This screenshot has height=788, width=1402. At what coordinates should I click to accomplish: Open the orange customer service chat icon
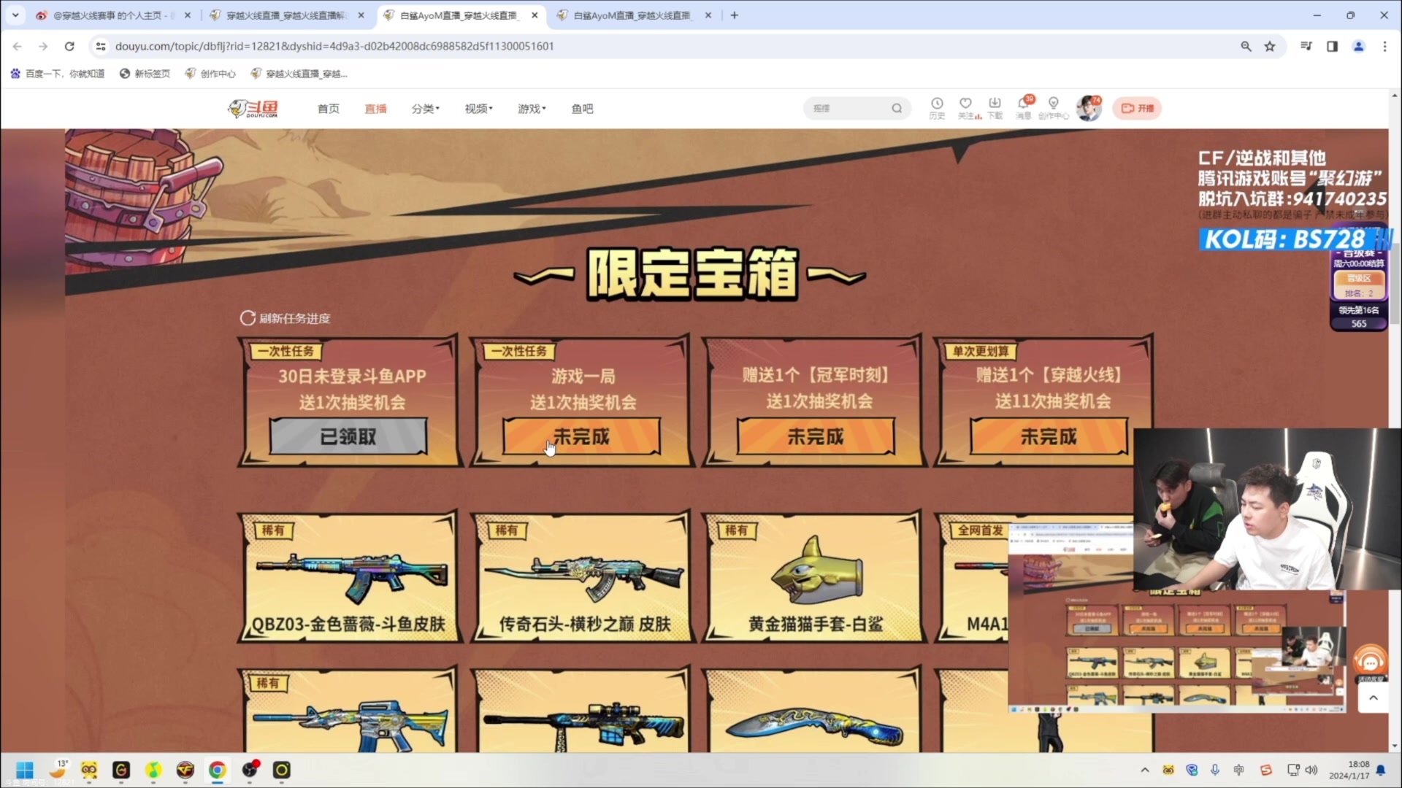tap(1371, 663)
